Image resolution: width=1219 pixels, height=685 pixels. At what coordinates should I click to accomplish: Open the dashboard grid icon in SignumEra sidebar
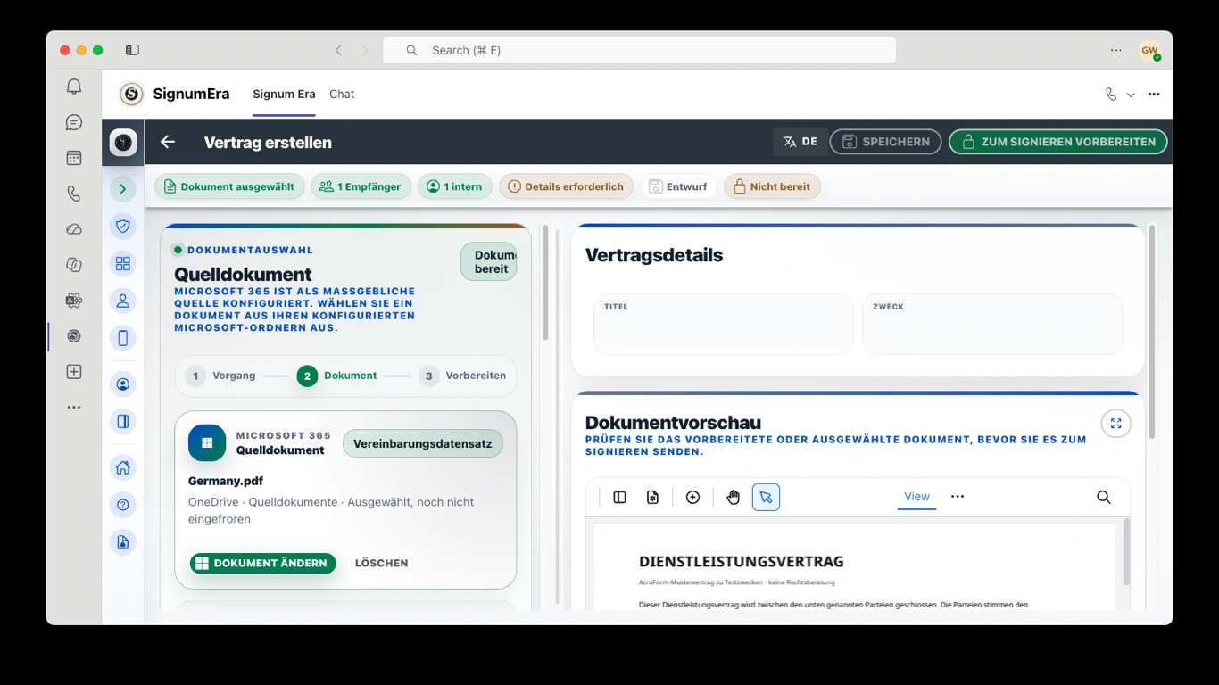pyautogui.click(x=123, y=263)
